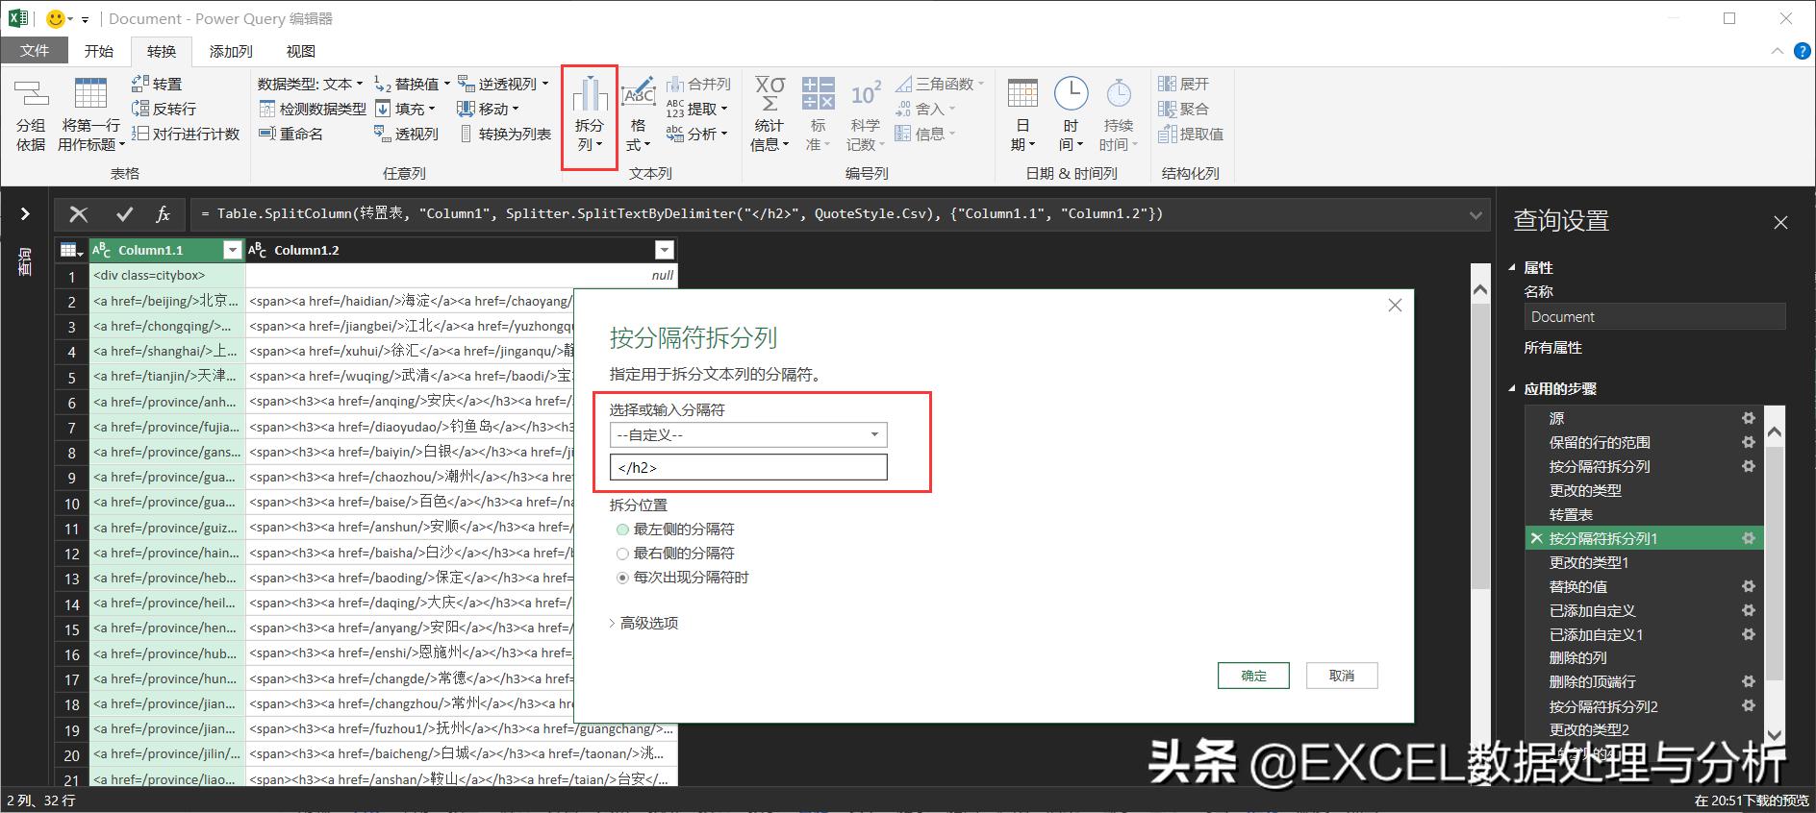Expand the formula bar with the chevron
1816x813 pixels.
coord(1475,215)
